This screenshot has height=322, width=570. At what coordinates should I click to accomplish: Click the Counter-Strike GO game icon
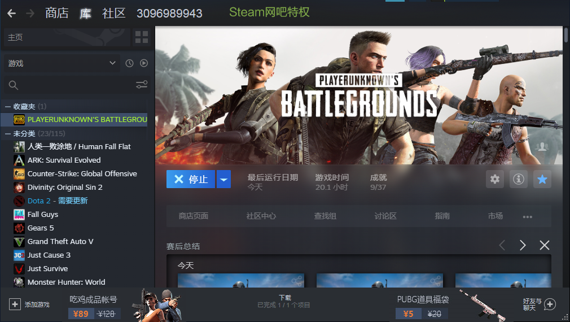19,173
